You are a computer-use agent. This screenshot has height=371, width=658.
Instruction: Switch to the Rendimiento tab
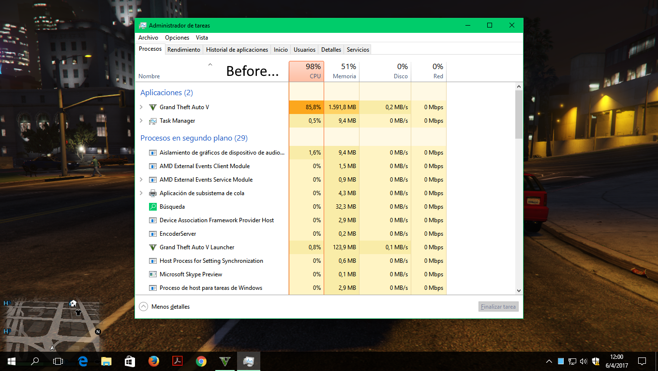(184, 50)
